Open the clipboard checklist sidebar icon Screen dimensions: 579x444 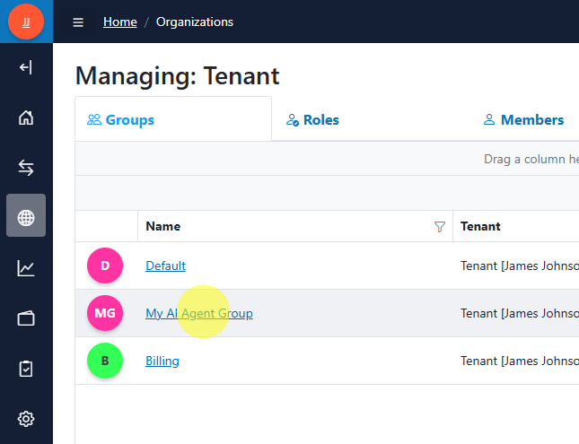[x=26, y=369]
